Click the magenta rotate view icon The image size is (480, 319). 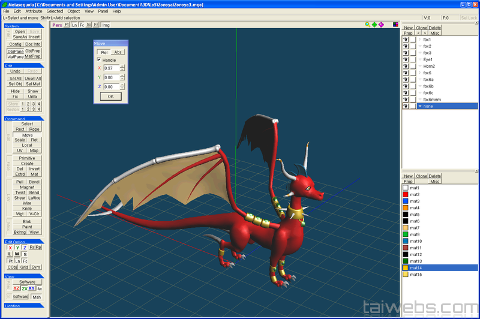(x=381, y=25)
